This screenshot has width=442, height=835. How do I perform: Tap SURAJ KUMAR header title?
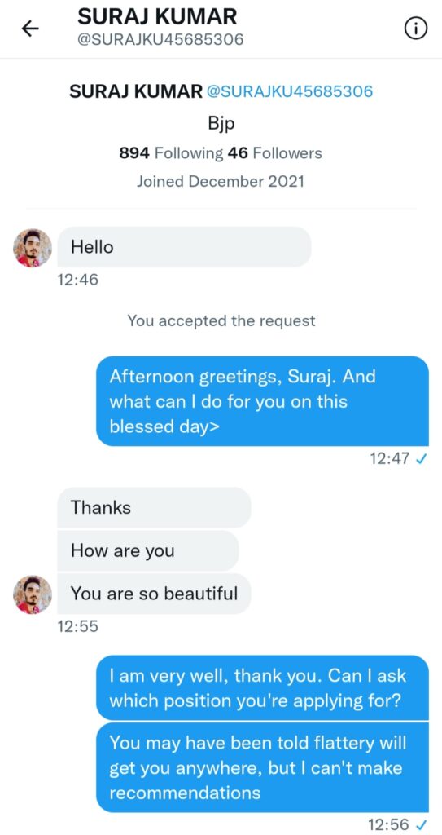click(157, 16)
